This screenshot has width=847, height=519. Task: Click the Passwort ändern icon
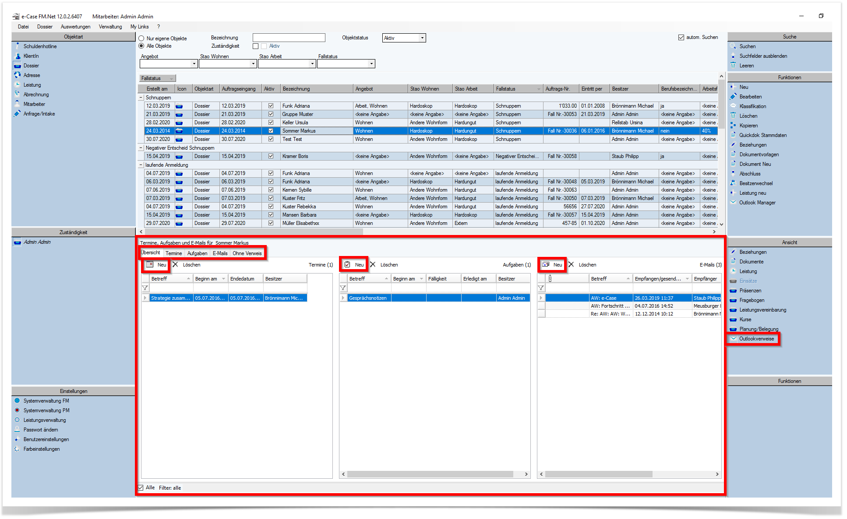coord(18,429)
